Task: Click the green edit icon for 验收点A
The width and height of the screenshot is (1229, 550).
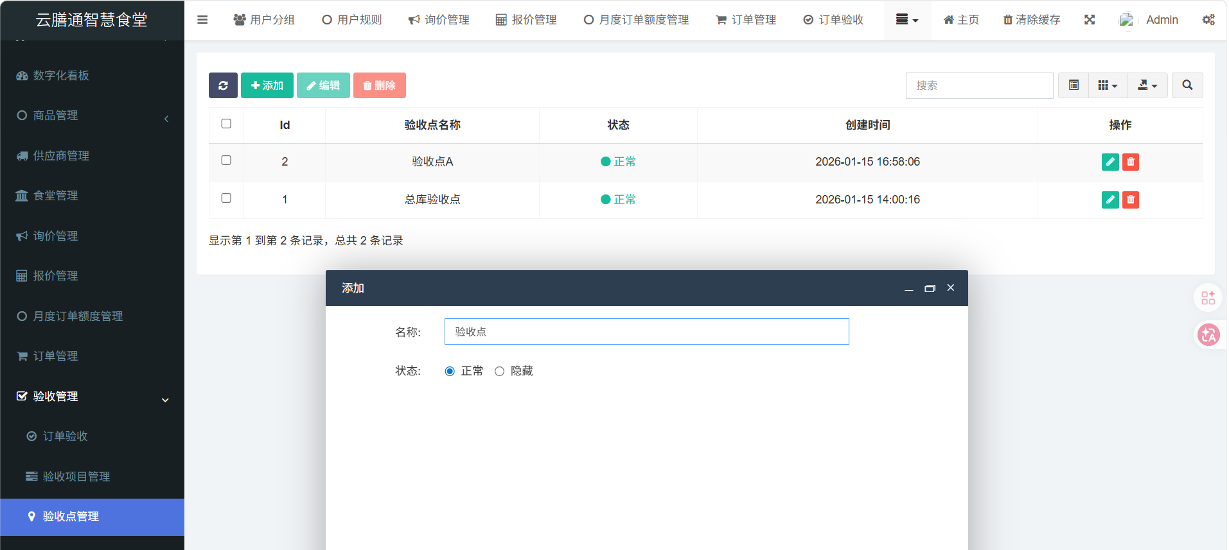Action: (1110, 162)
